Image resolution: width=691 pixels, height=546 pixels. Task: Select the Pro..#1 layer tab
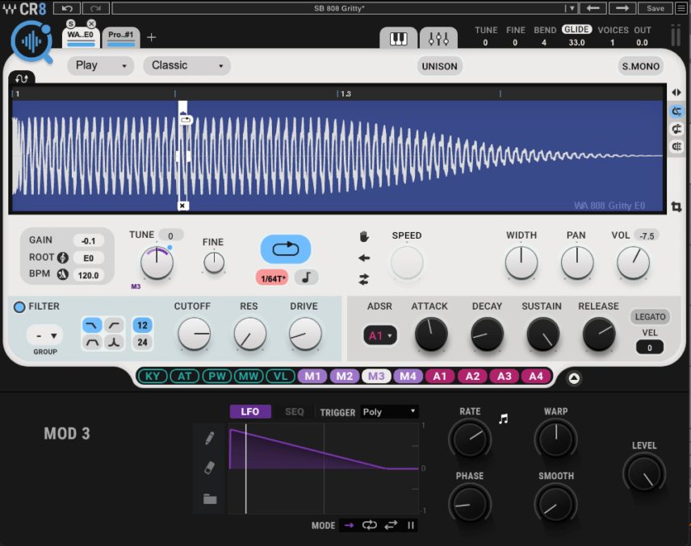(121, 38)
